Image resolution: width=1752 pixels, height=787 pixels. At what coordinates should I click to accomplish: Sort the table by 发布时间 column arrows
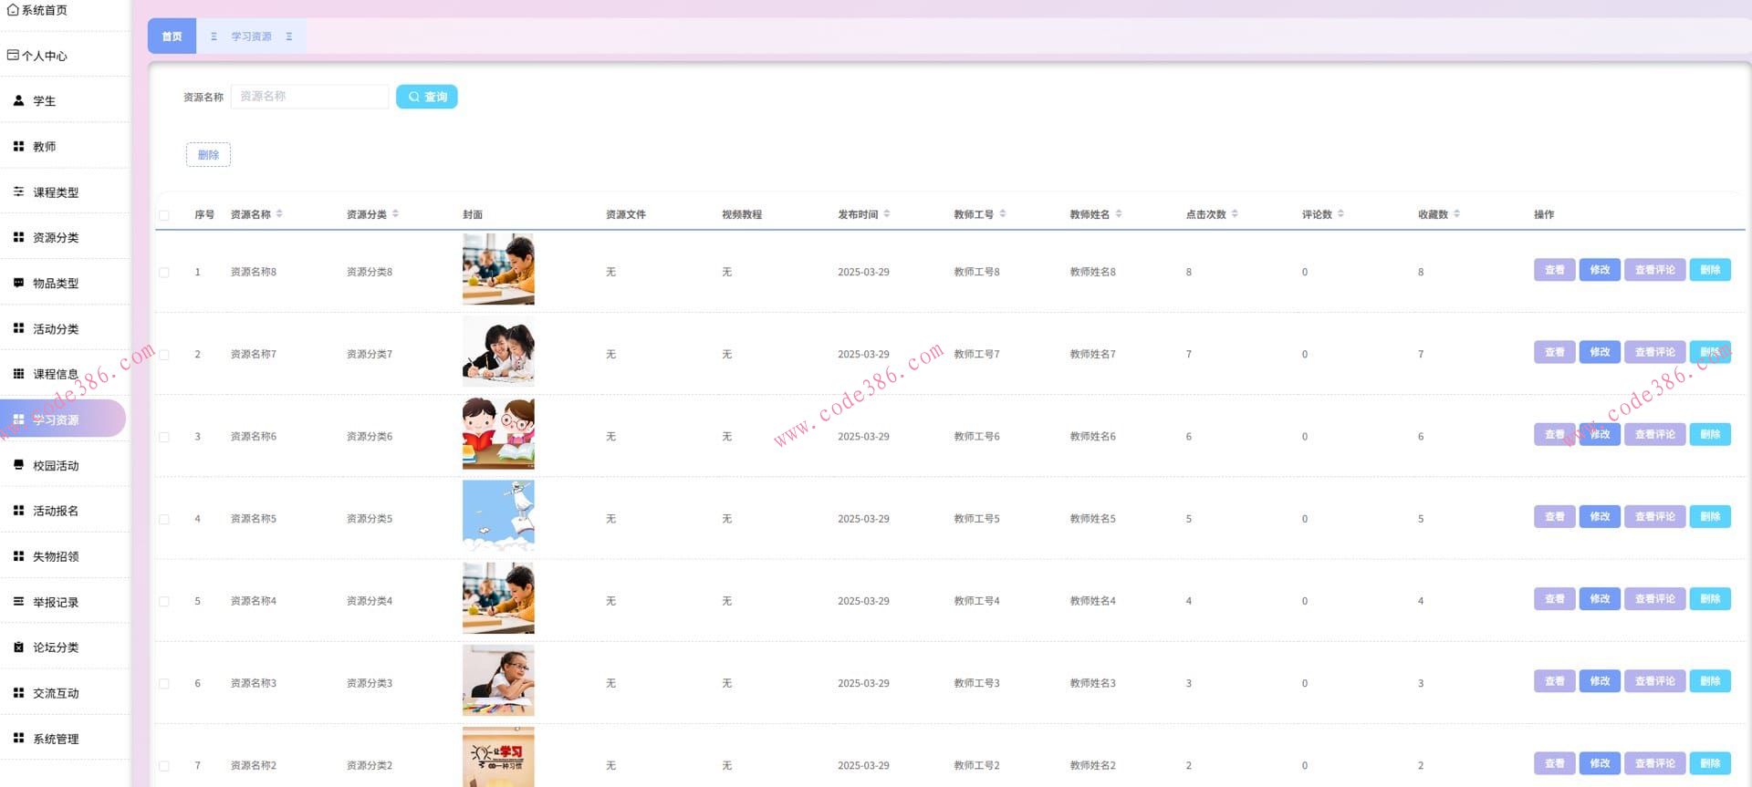click(x=887, y=214)
